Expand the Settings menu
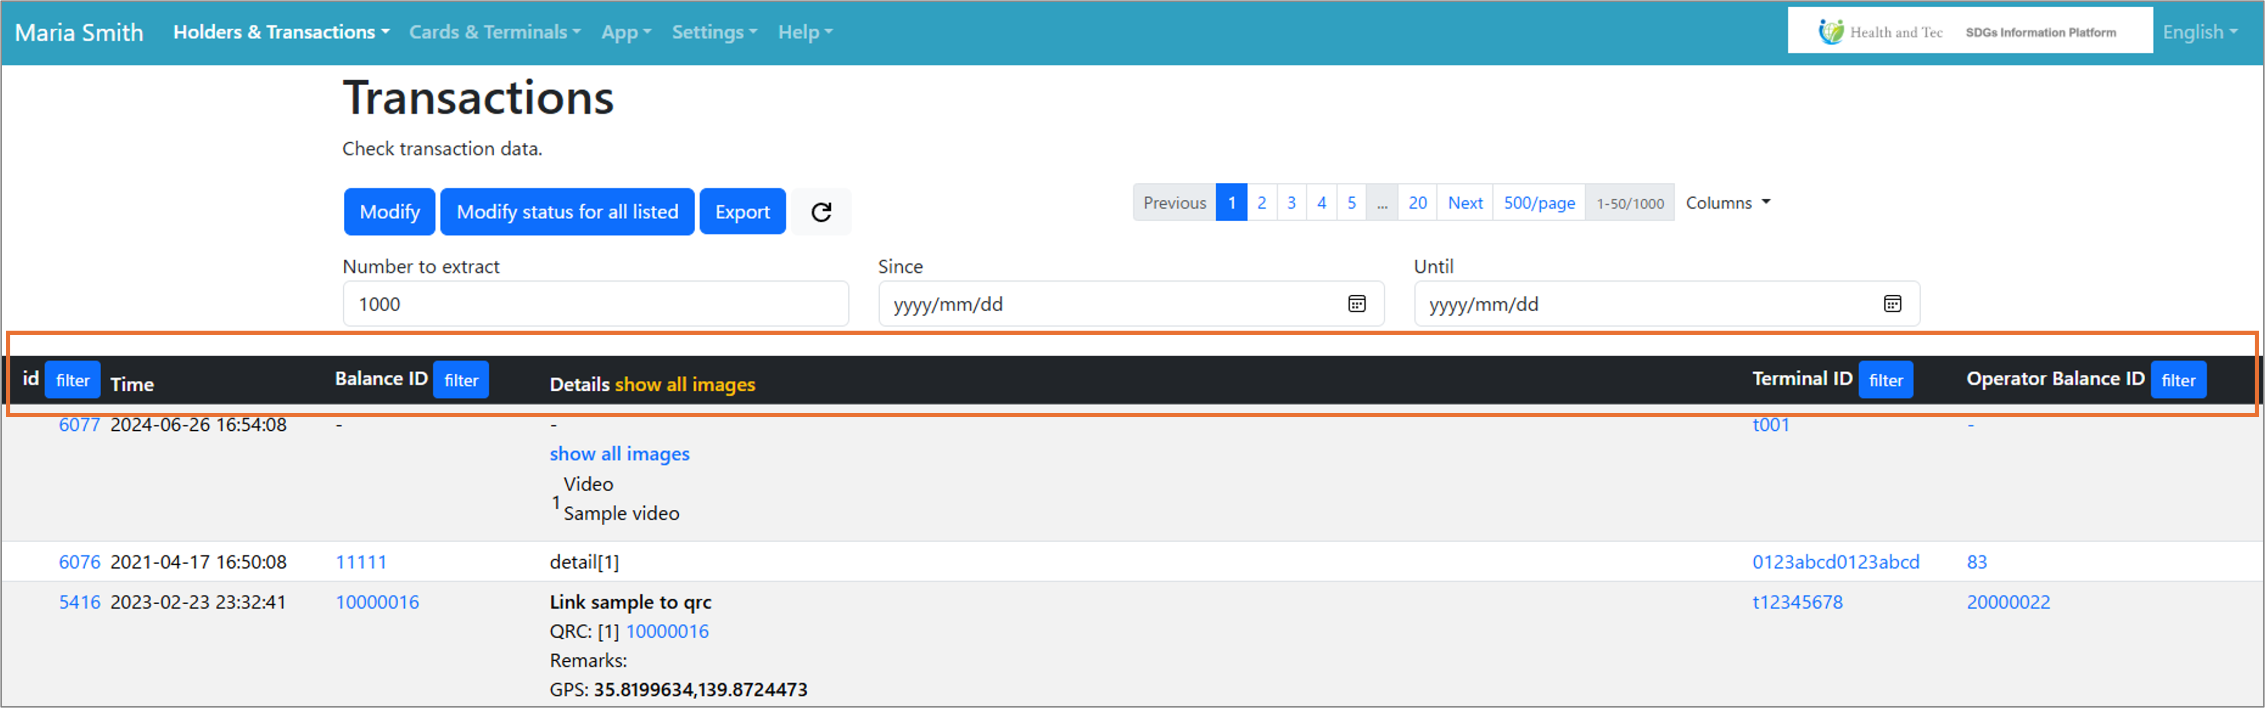Viewport: 2265px width, 708px height. [x=713, y=32]
